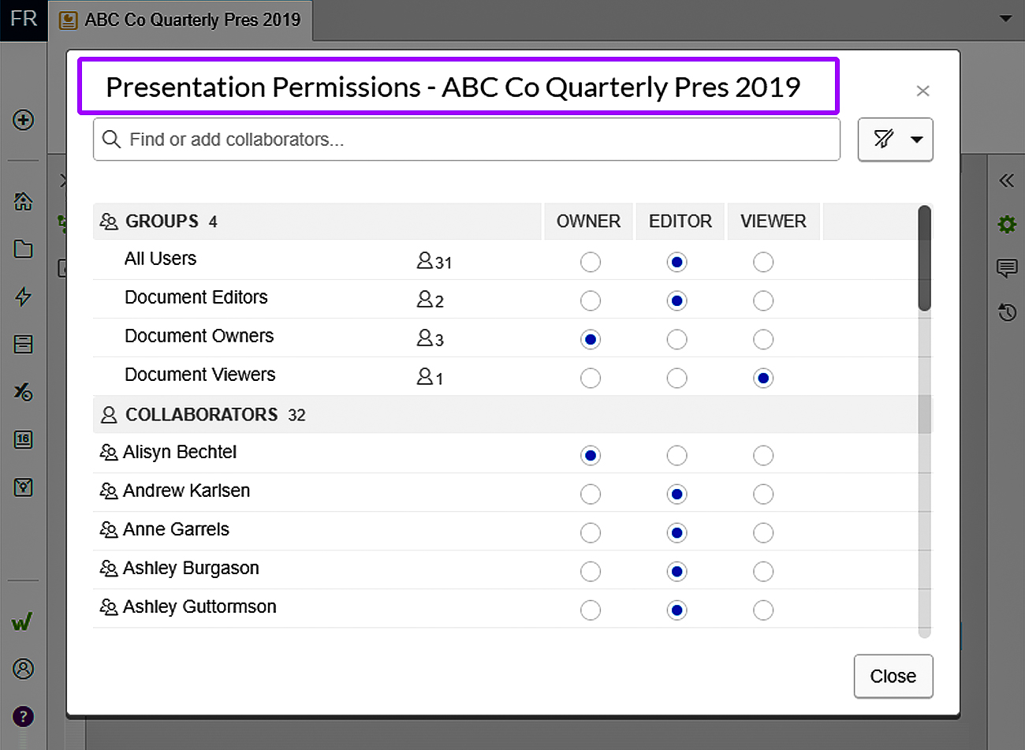Set All Users to Viewer

[x=762, y=262]
